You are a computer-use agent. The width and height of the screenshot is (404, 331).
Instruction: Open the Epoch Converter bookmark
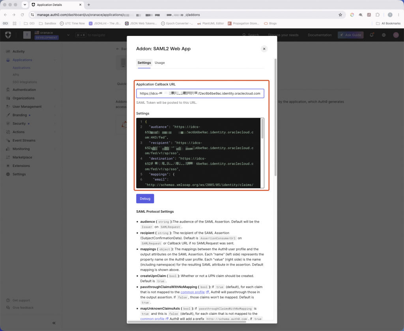tap(177, 23)
